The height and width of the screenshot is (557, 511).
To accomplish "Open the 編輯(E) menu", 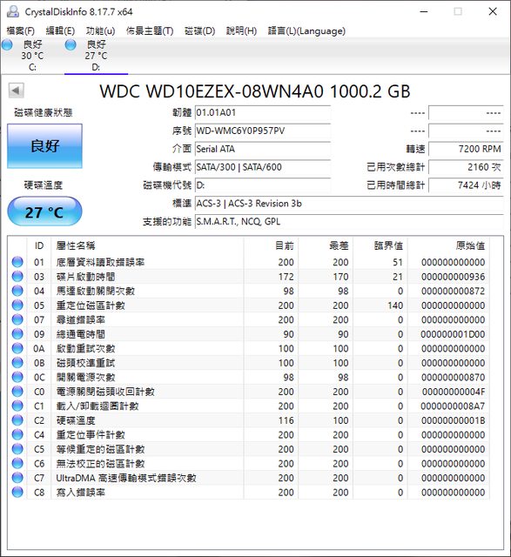I will click(x=60, y=31).
